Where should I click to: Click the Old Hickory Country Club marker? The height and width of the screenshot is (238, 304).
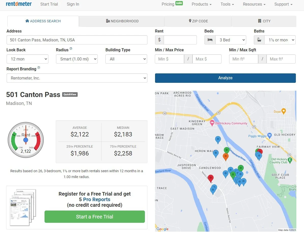pos(290,160)
